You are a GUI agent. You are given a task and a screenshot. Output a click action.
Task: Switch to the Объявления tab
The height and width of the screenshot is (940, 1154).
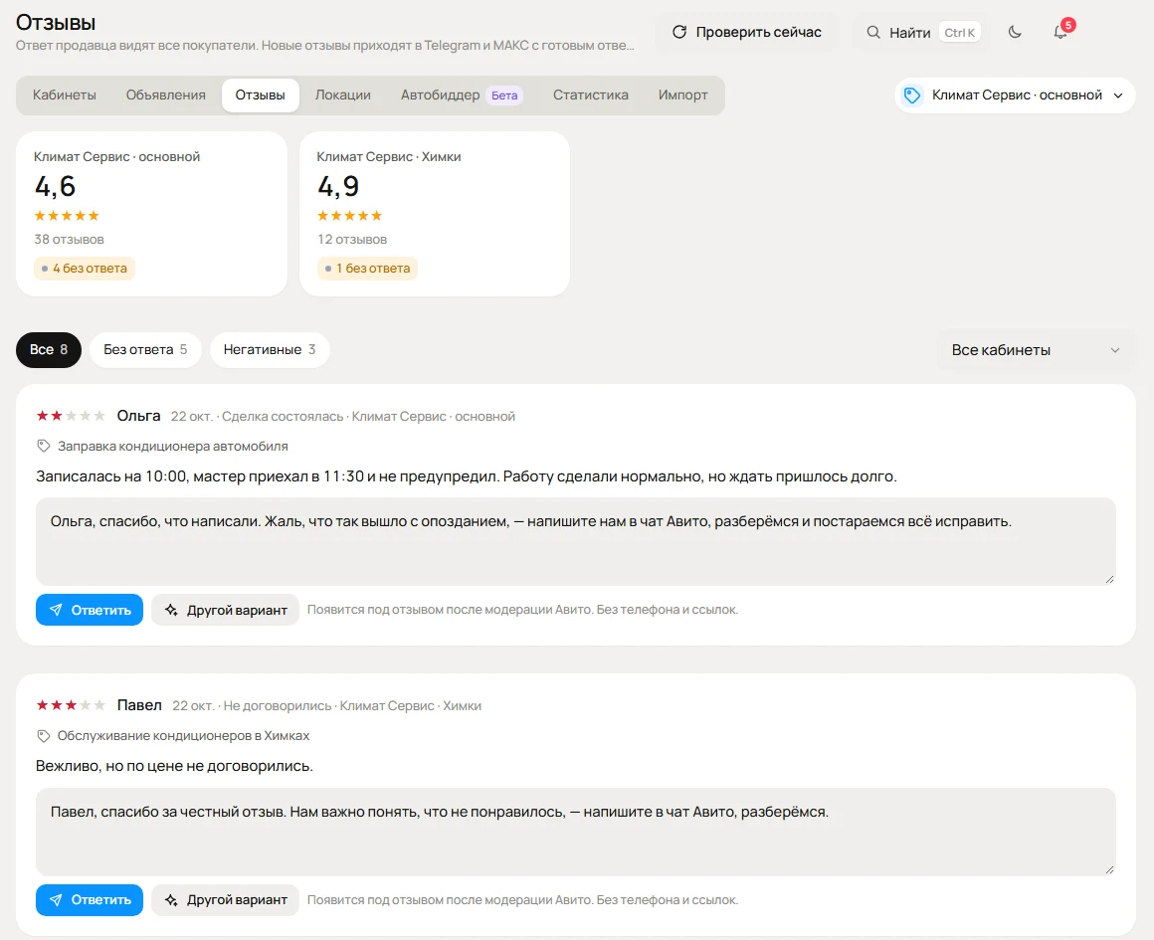(x=165, y=94)
